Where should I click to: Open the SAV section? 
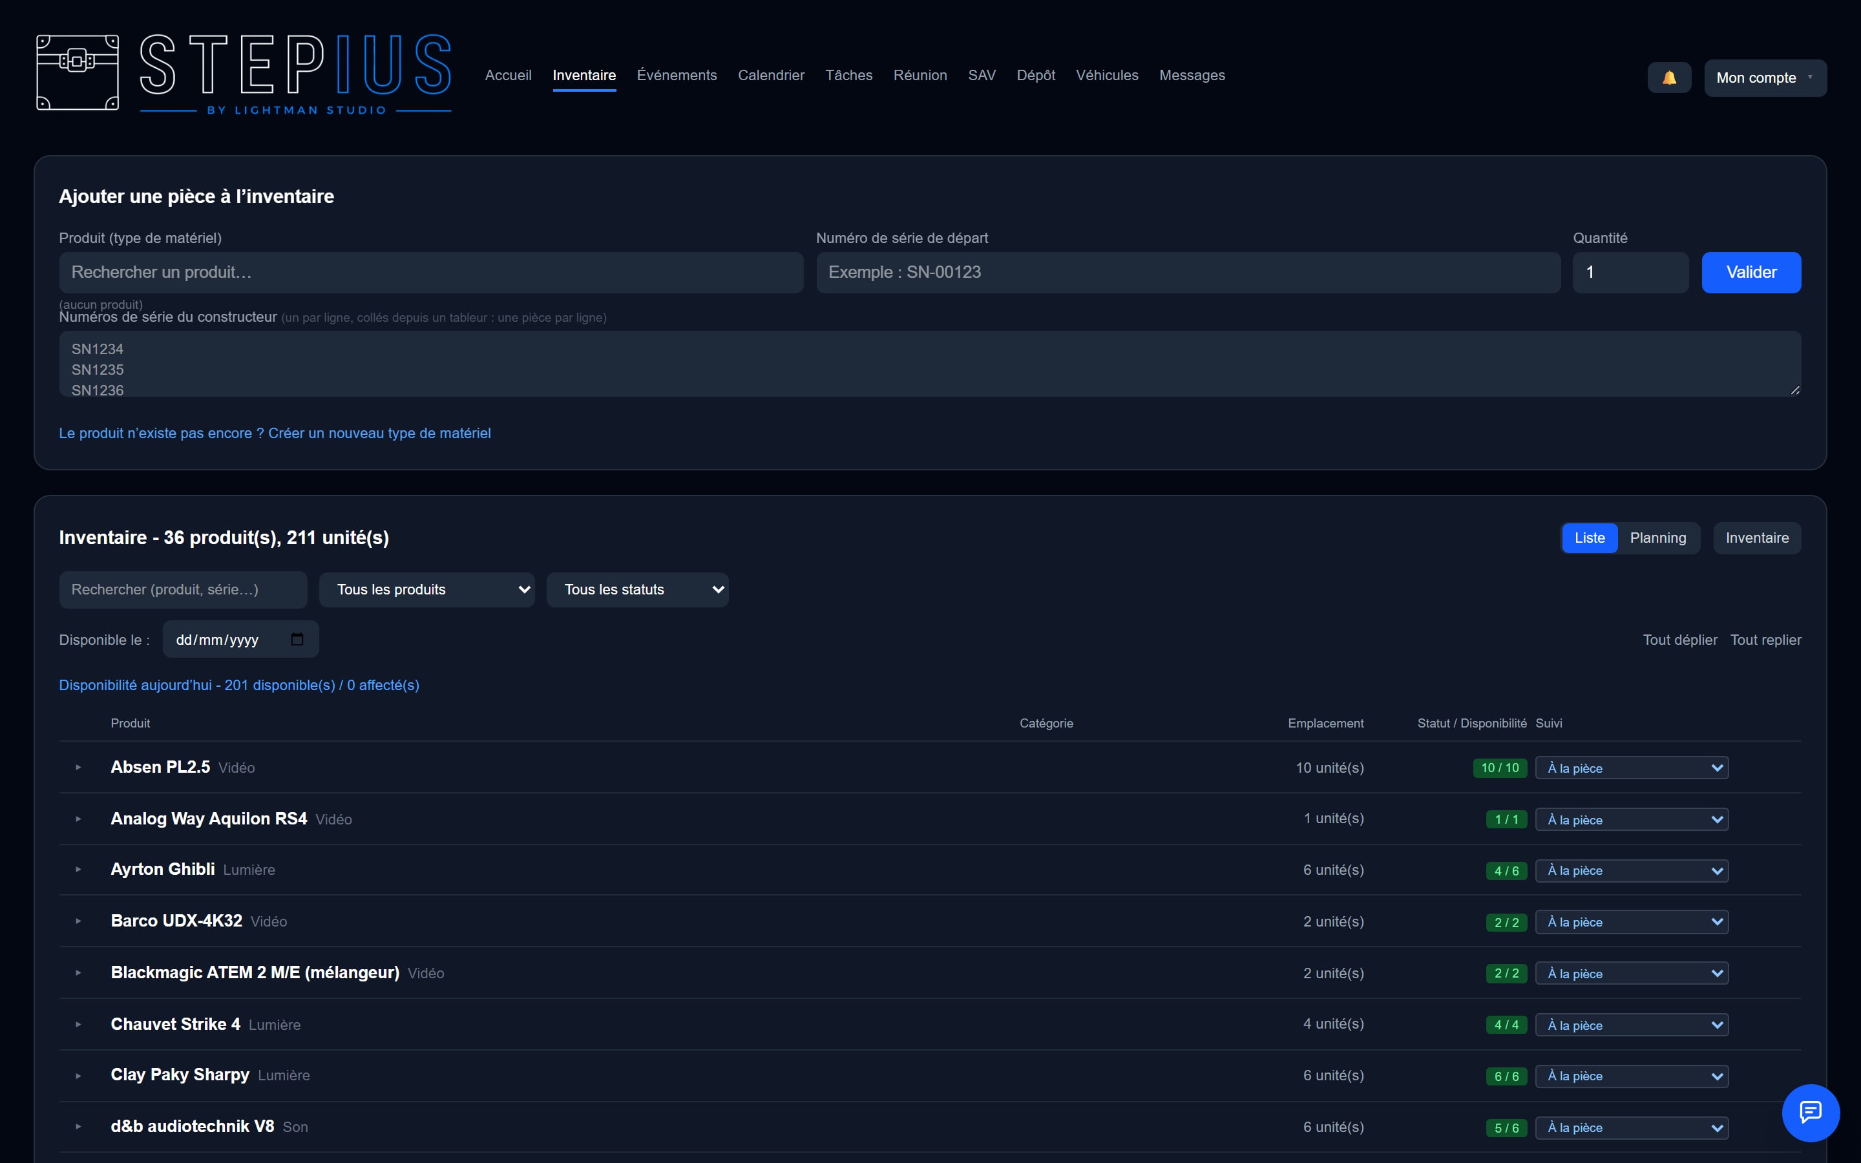click(x=982, y=76)
